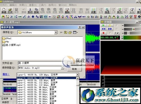The height and width of the screenshot is (104, 141).
Task: Select 'Layer-3, 44100 Hz, 112 kbps, 单声'
Action: (46, 85)
